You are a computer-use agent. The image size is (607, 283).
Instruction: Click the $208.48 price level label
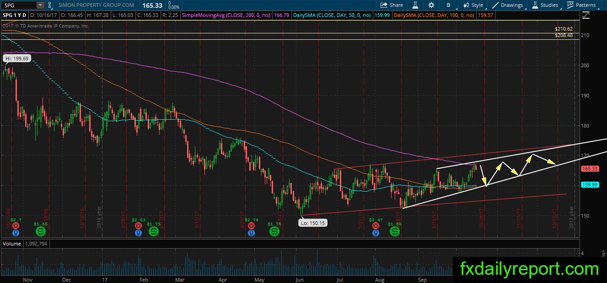(564, 35)
